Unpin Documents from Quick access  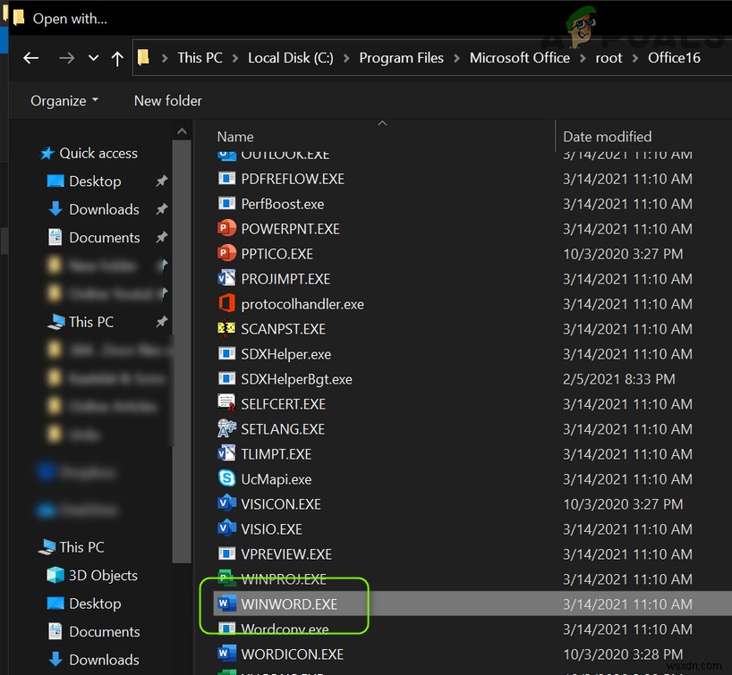click(x=161, y=237)
